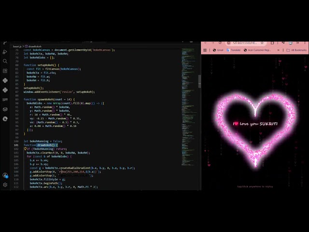Image resolution: width=309 pixels, height=232 pixels.
Task: Click 'let bokehCtx, bokehW, bokehH;' line
Action: (x=46, y=54)
